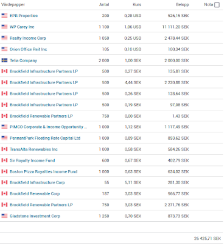Click the Canadian flag in the 2 220,88 SEK row

(4, 82)
